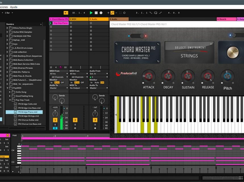Arm track 3 for recording

coord(95,128)
